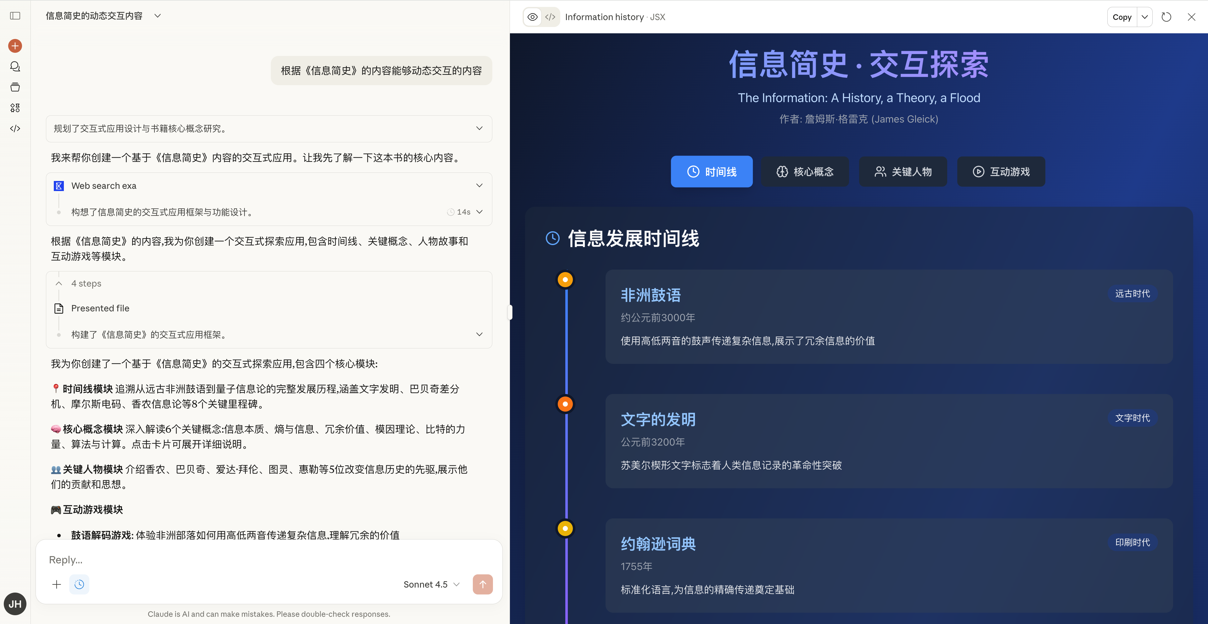The image size is (1208, 624).
Task: Open the Sonnet 4.5 model dropdown
Action: (431, 584)
